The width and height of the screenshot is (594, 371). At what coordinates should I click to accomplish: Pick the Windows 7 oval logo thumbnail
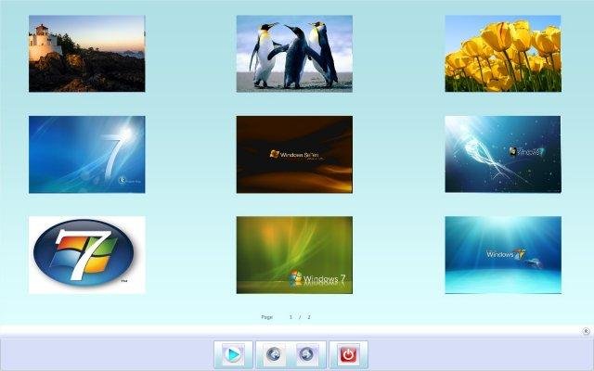click(x=86, y=255)
